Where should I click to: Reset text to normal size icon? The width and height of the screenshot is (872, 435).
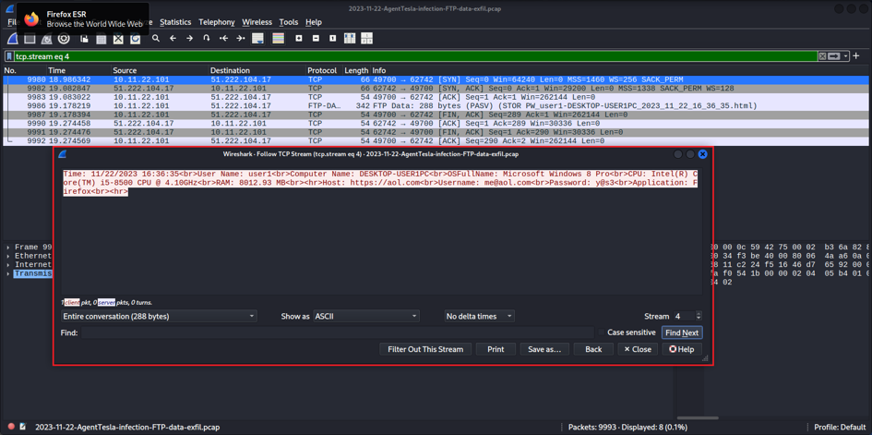pyautogui.click(x=332, y=39)
